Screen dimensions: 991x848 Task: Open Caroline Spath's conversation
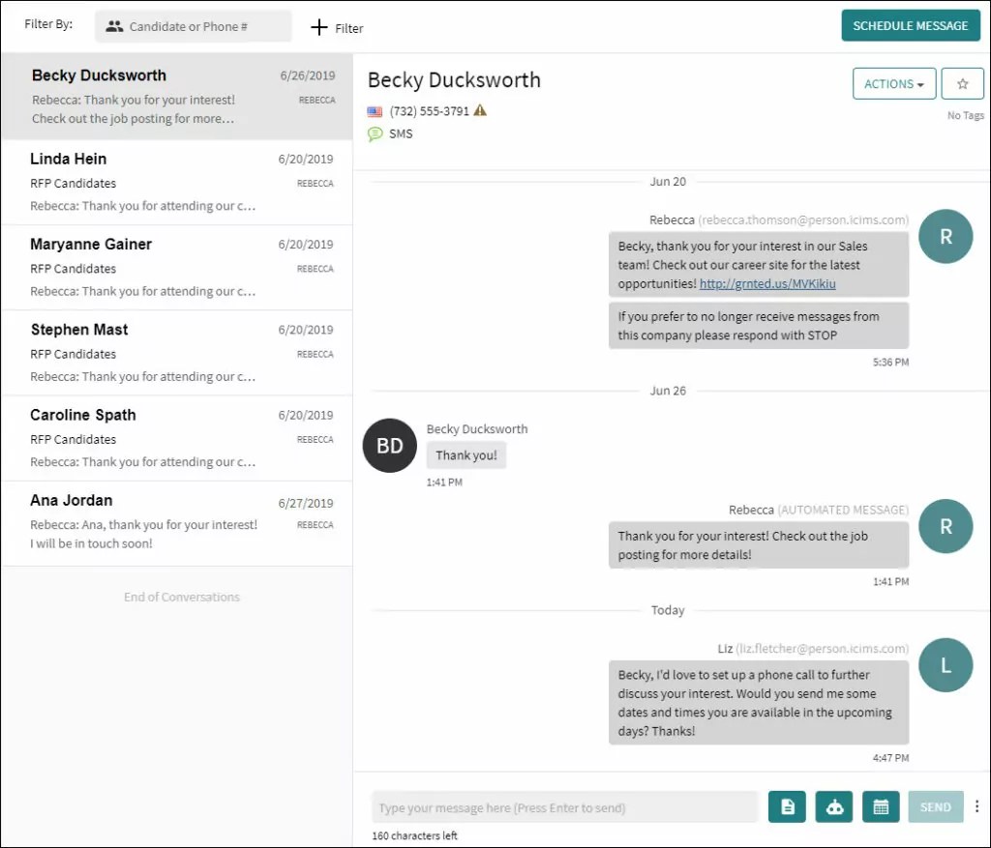[176, 437]
